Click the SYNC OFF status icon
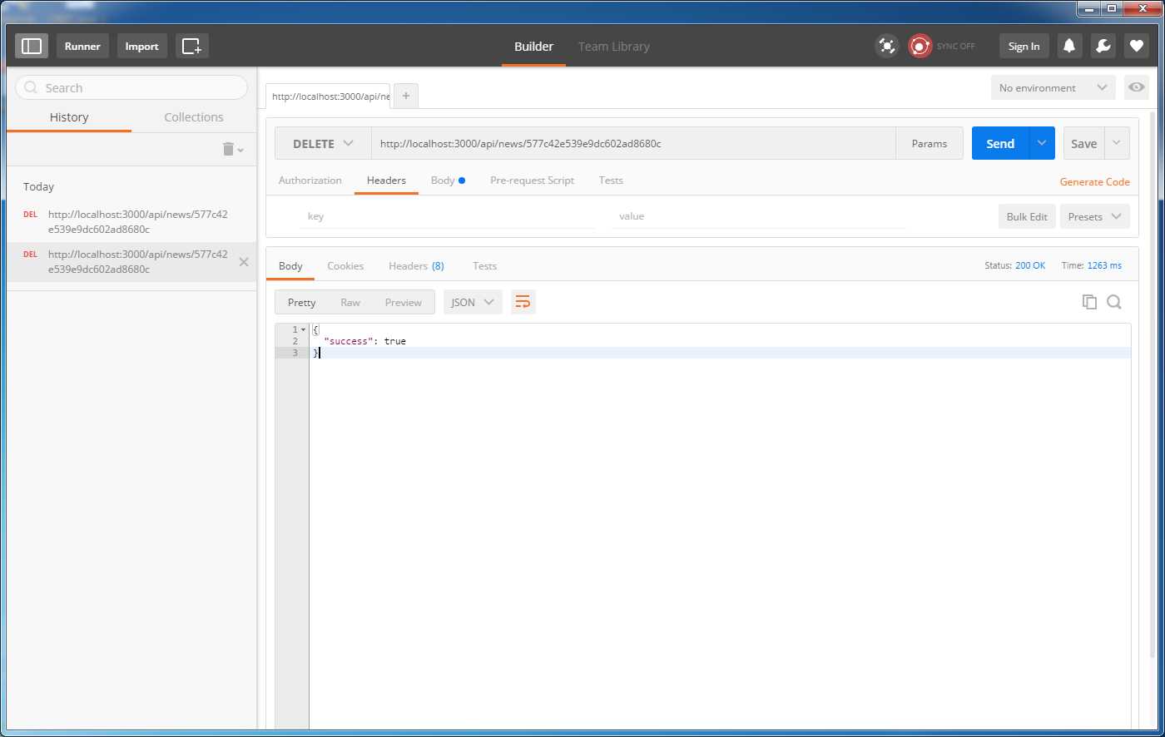The image size is (1165, 737). coord(920,46)
